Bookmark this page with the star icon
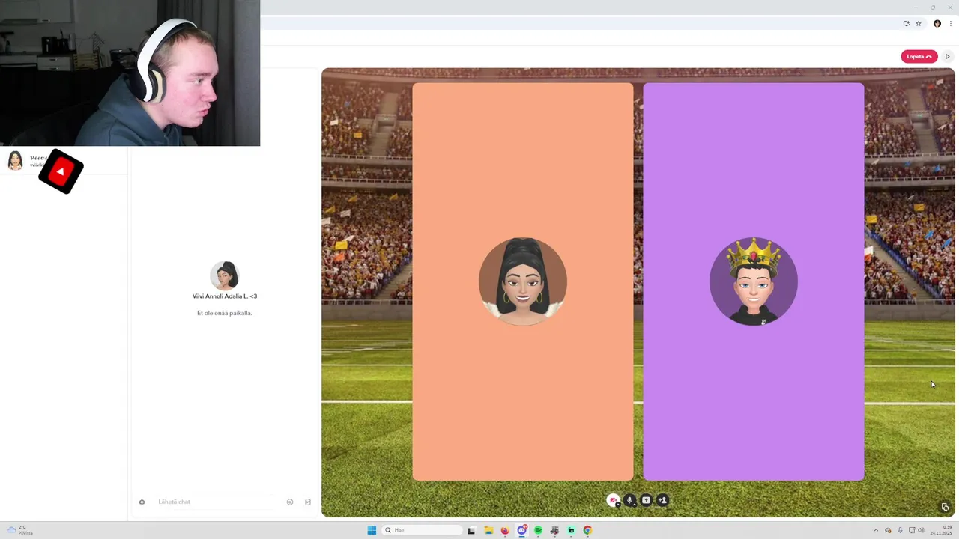 pyautogui.click(x=919, y=24)
